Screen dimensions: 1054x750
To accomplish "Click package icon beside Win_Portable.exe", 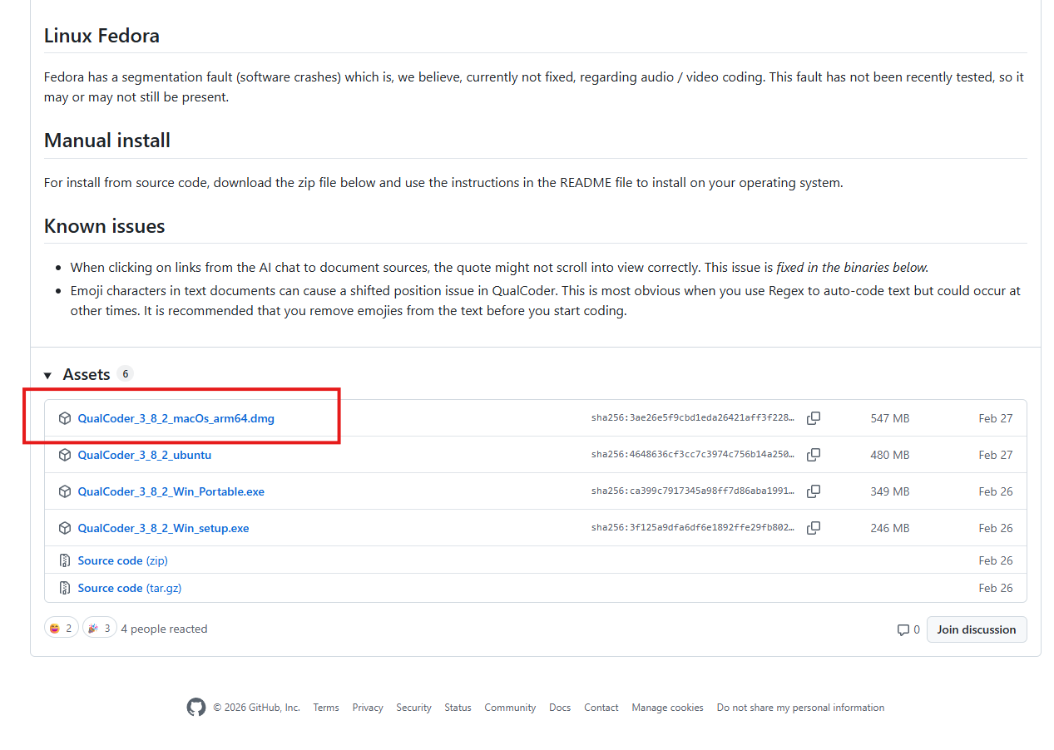I will (x=64, y=491).
